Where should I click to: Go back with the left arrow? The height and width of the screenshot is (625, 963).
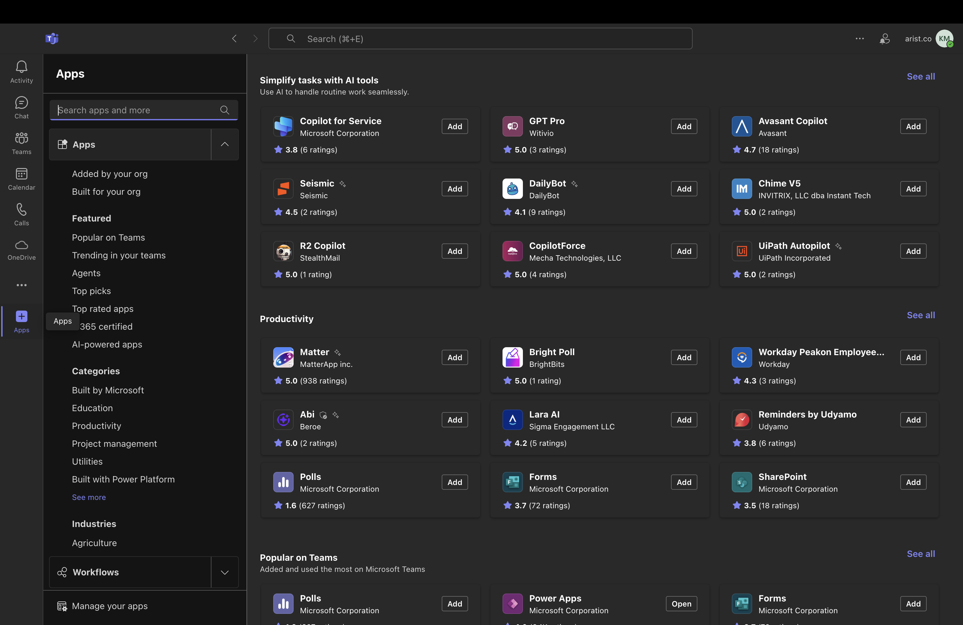tap(234, 39)
